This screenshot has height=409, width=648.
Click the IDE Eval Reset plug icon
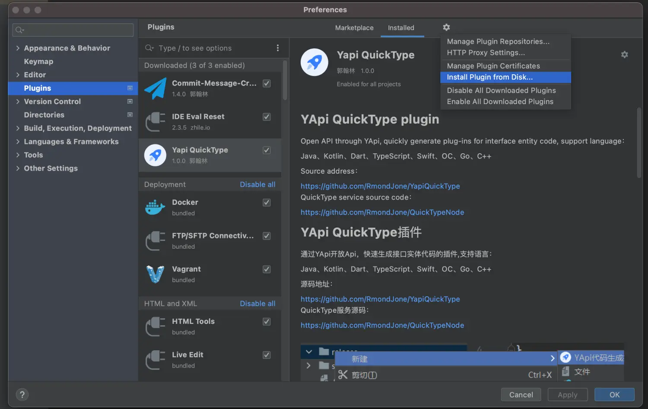click(x=155, y=122)
